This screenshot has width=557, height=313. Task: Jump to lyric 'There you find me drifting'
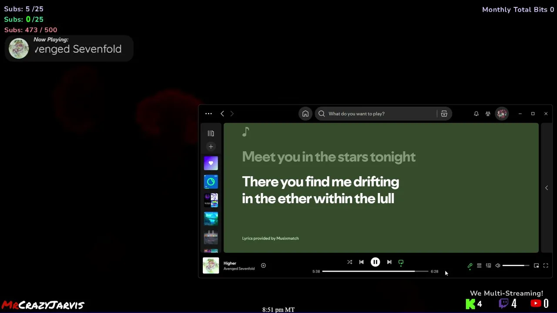pyautogui.click(x=320, y=182)
